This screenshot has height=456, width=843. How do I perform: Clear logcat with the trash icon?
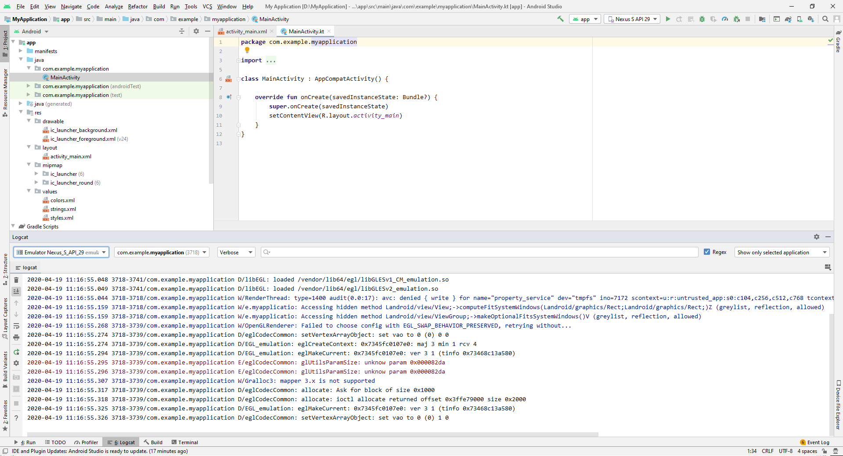pyautogui.click(x=16, y=280)
